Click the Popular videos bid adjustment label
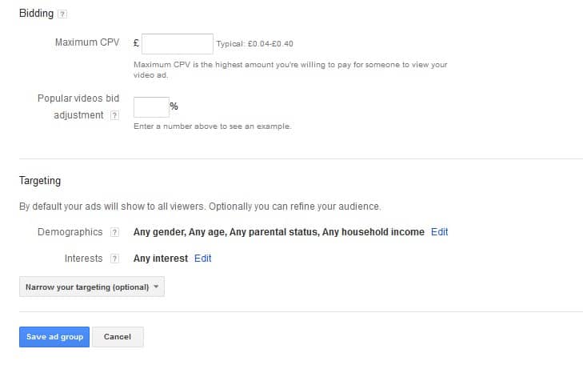 pyautogui.click(x=78, y=106)
